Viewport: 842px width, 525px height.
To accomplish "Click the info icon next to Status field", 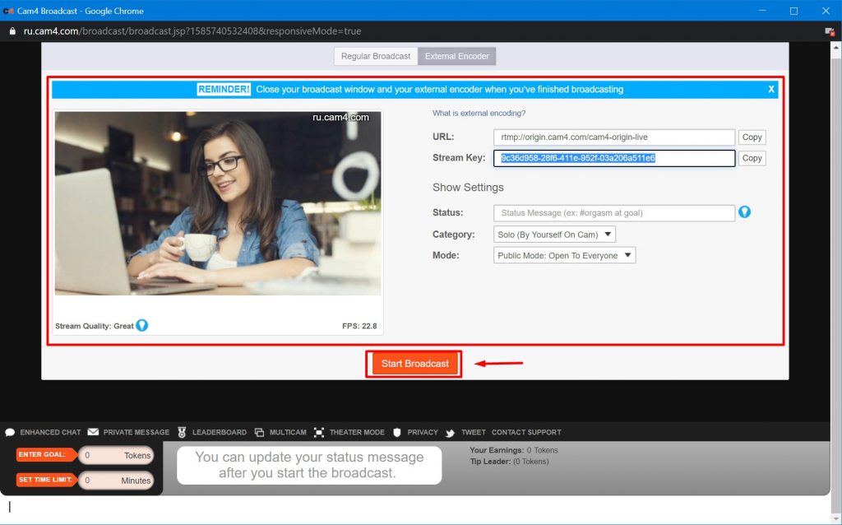I will [744, 212].
